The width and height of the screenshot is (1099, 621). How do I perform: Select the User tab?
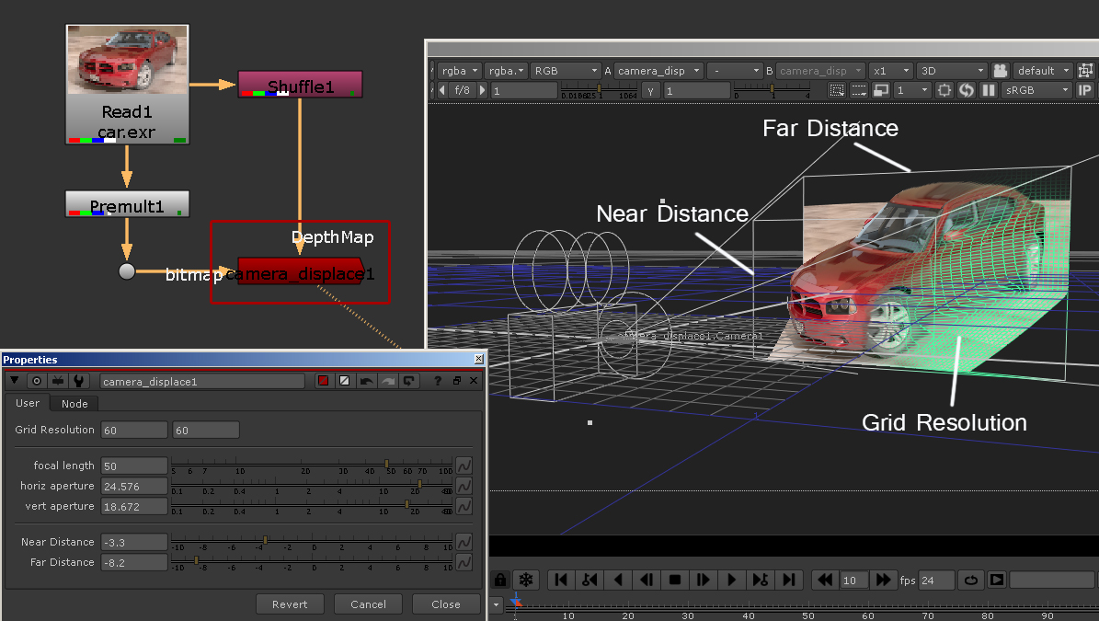click(x=28, y=403)
